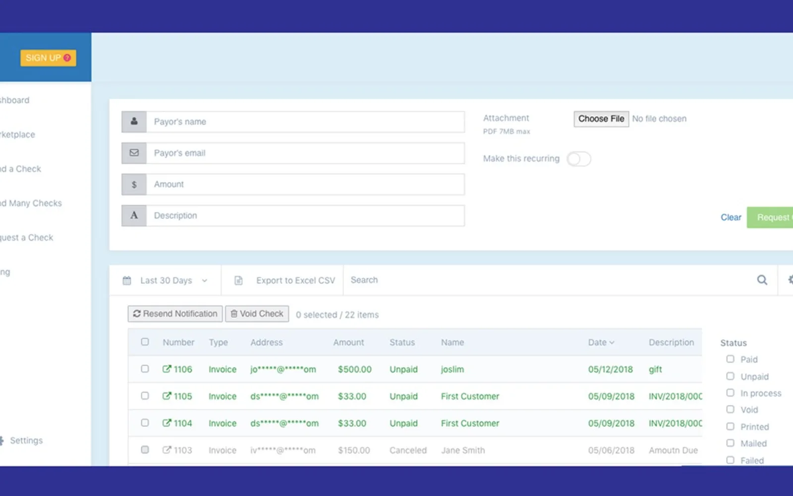The width and height of the screenshot is (793, 496).
Task: Click Jane Smith in row 1103
Action: point(463,450)
